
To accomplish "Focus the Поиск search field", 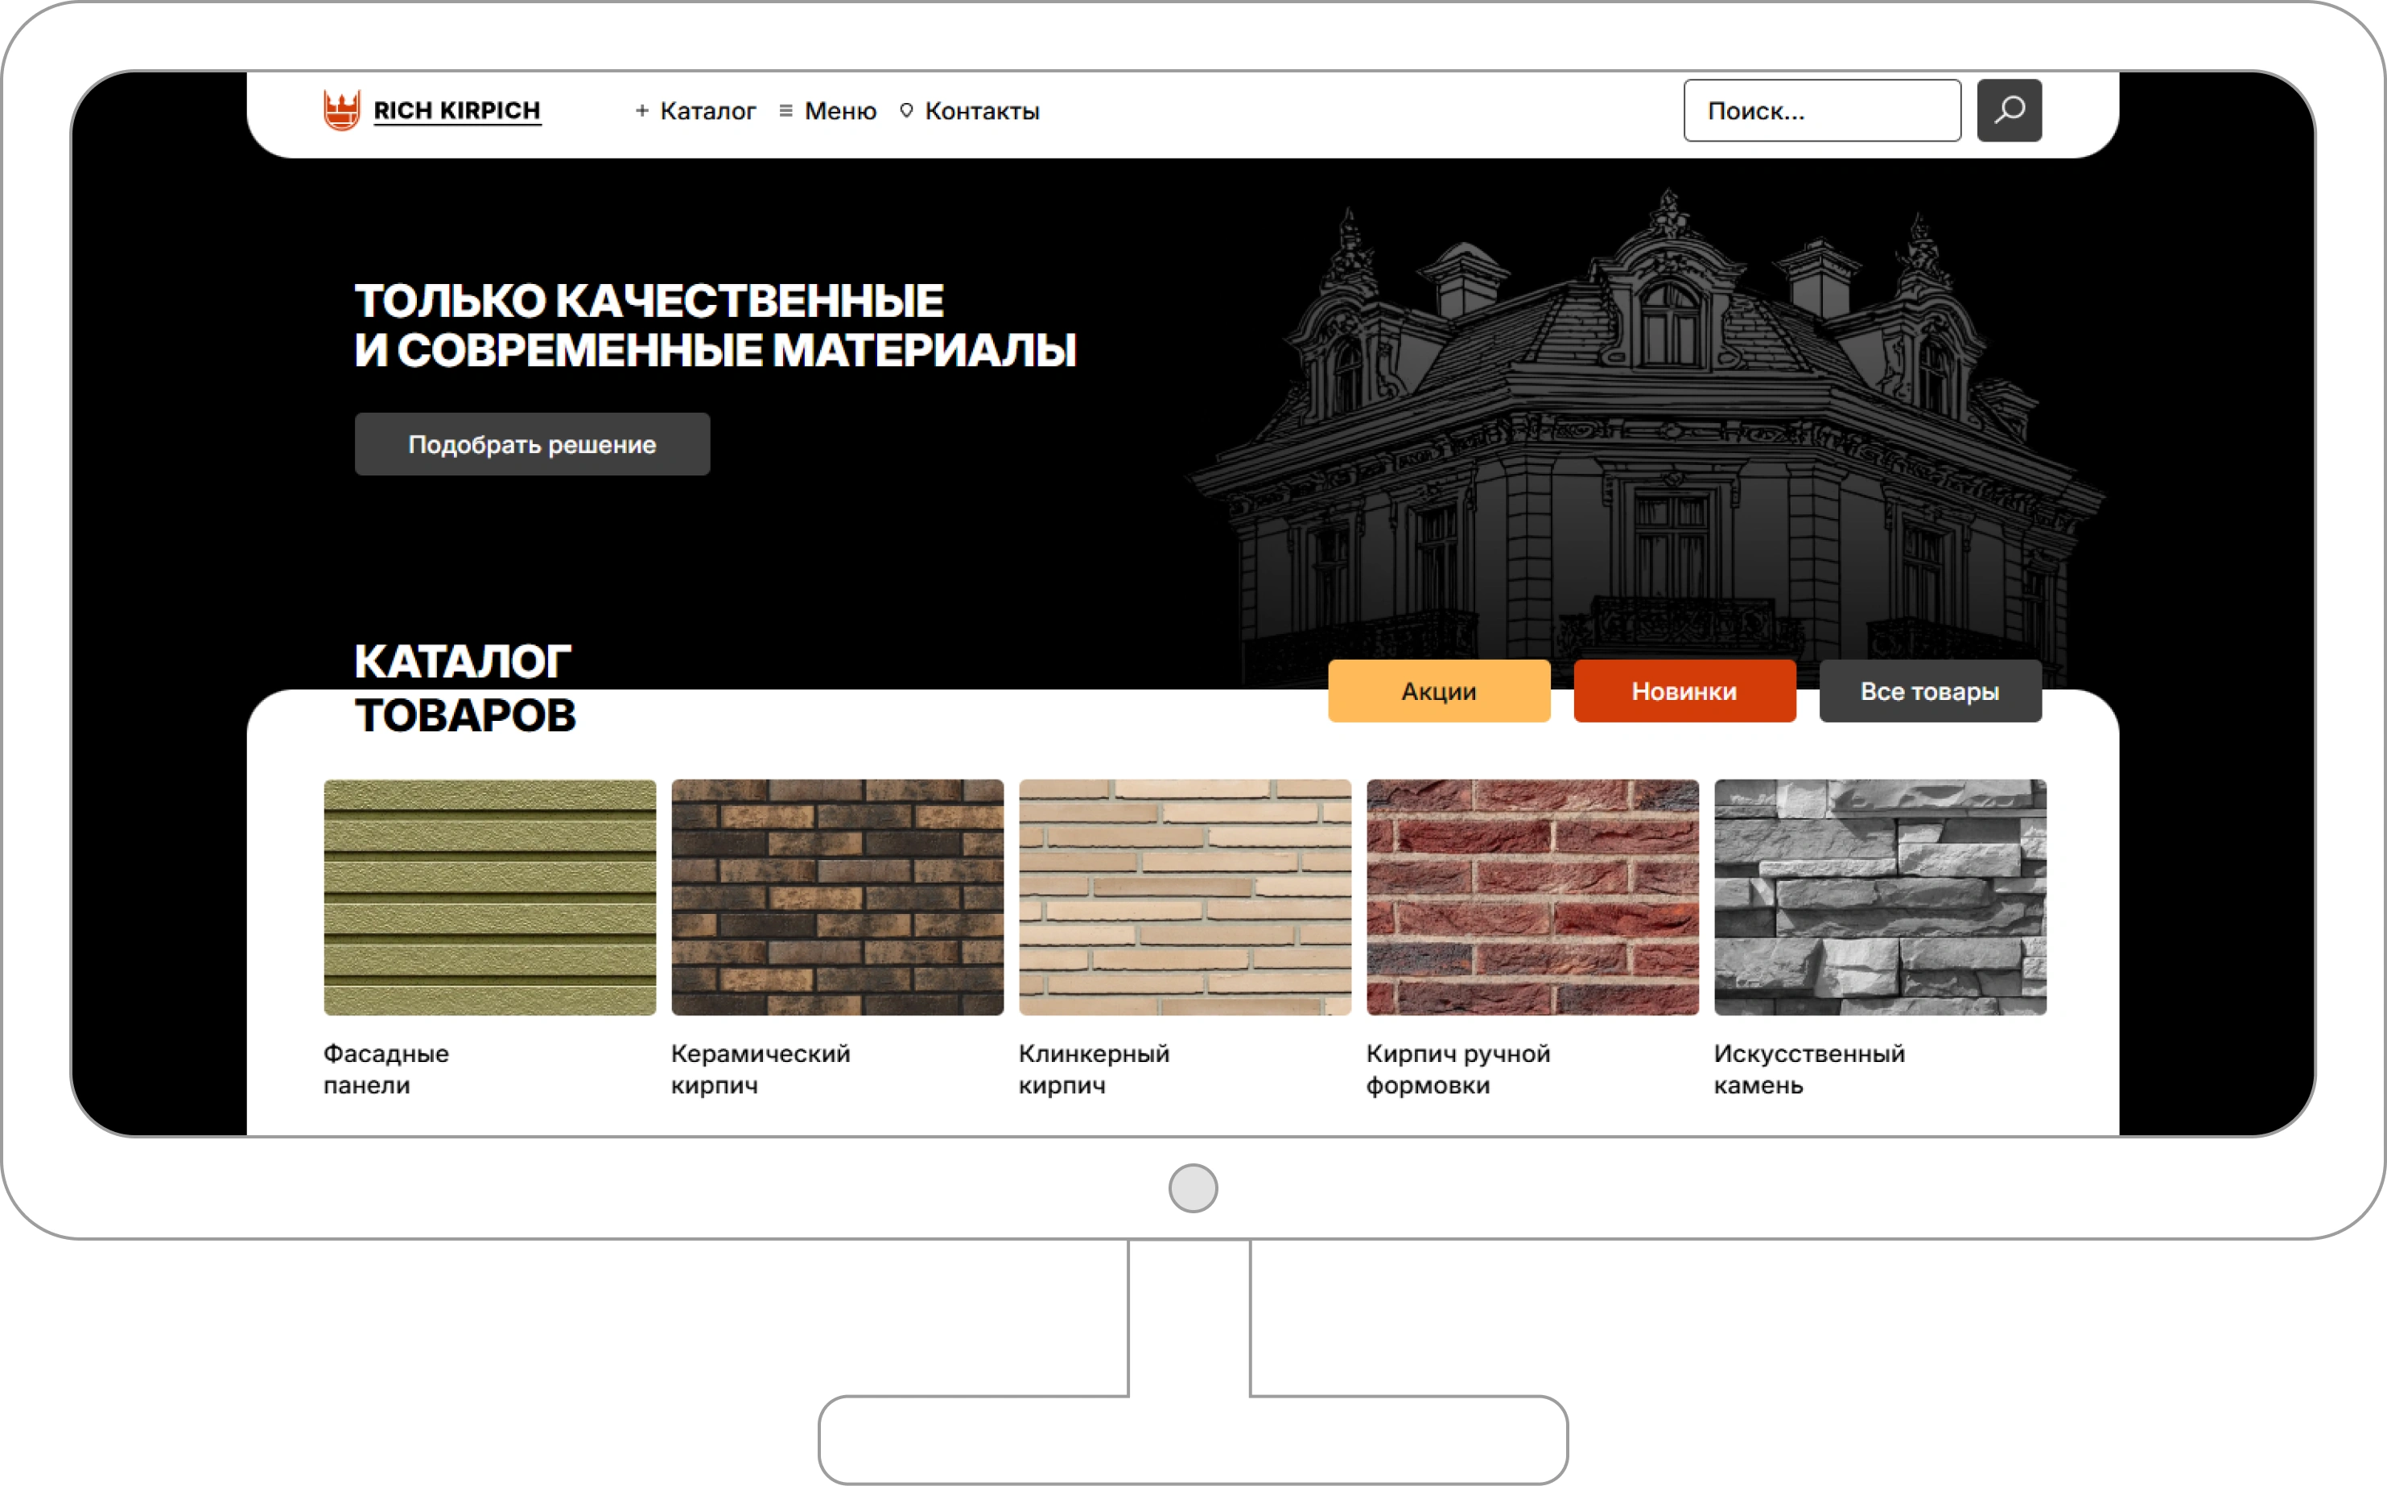I will pos(1822,111).
